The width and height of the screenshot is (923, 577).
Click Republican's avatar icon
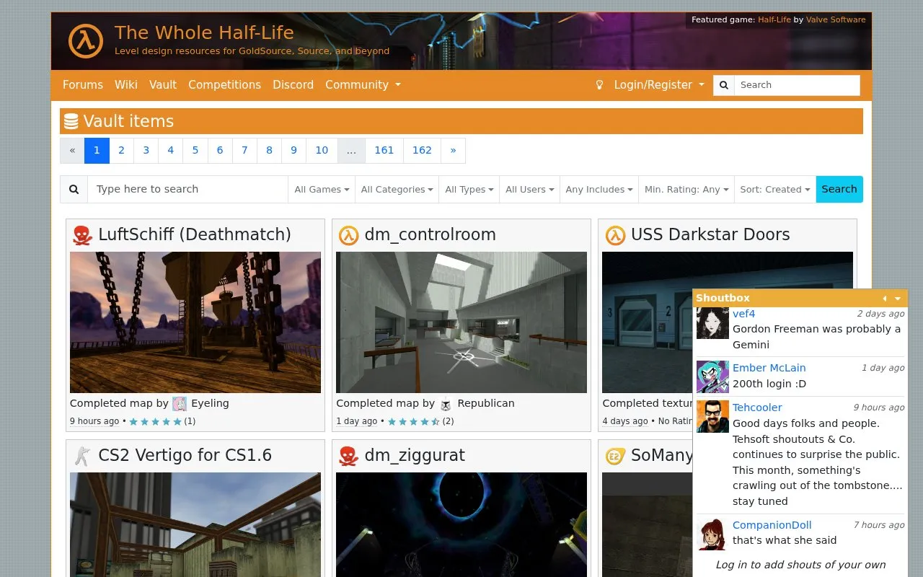coord(446,404)
